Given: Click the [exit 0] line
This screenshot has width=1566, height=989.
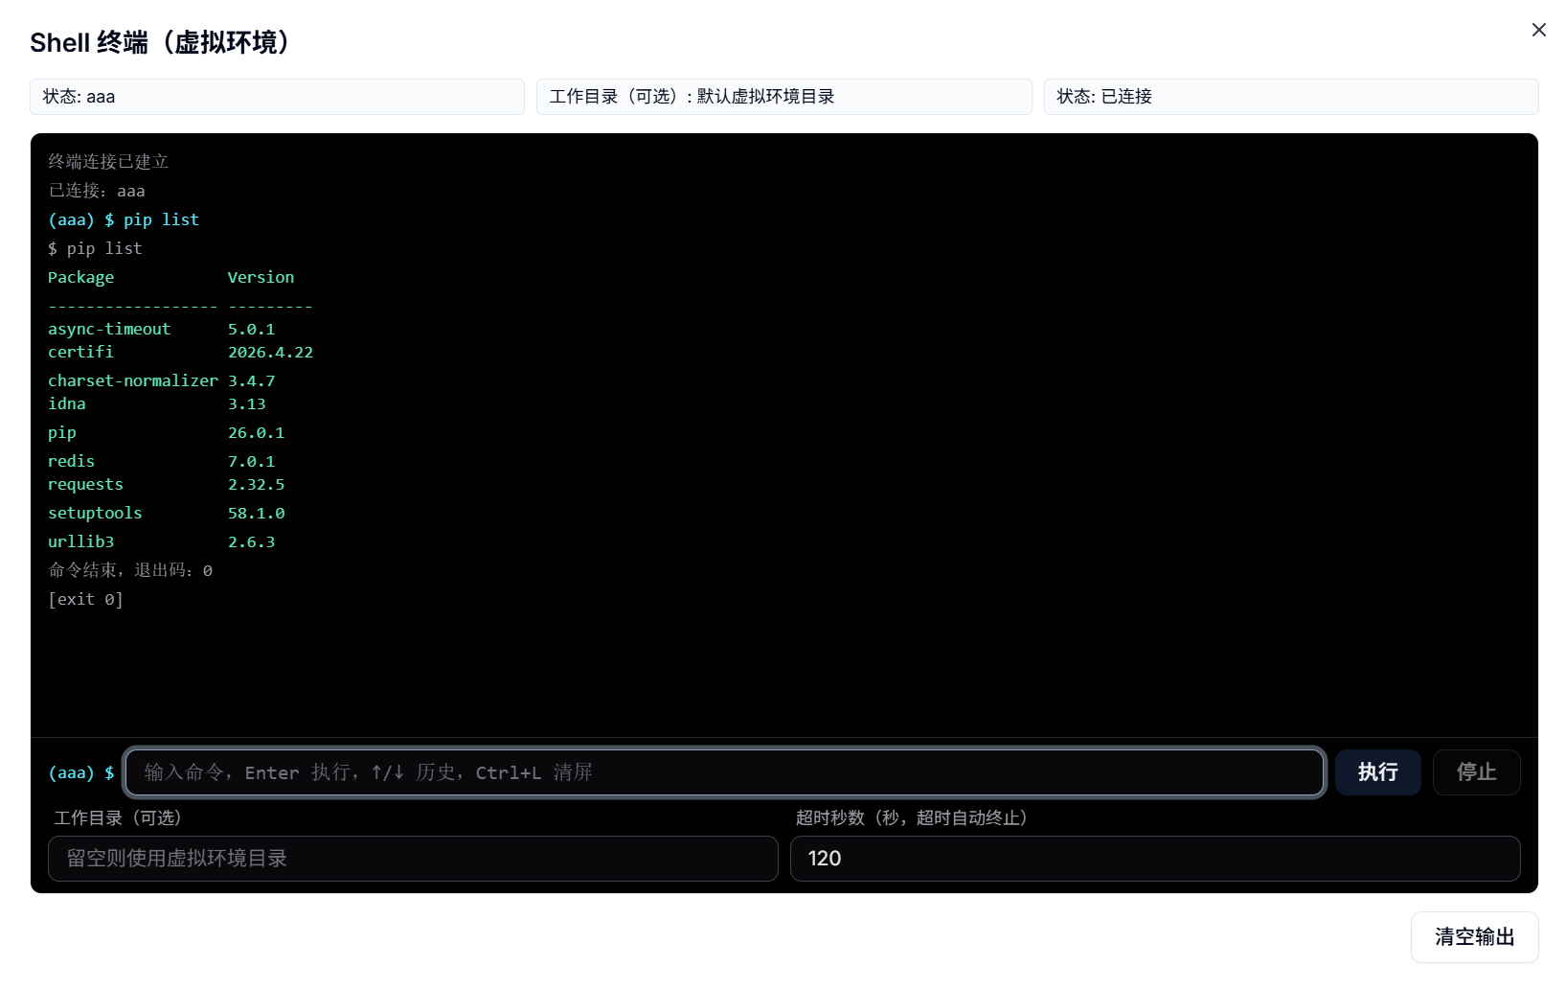Looking at the screenshot, I should pyautogui.click(x=85, y=599).
